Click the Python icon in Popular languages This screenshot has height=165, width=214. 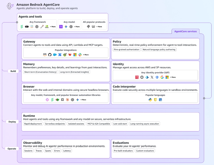pyautogui.click(x=150, y=100)
